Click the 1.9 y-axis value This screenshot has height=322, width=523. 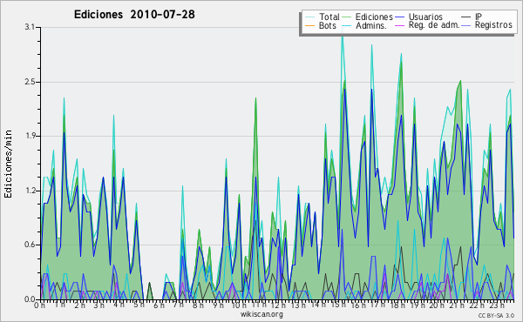point(30,136)
